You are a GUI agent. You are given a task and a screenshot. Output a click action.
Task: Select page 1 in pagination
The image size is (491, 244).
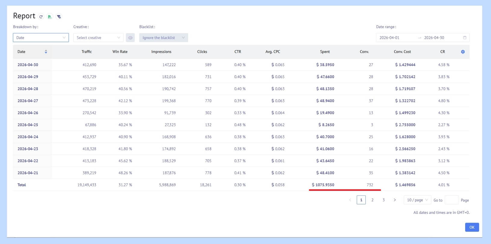click(x=361, y=200)
